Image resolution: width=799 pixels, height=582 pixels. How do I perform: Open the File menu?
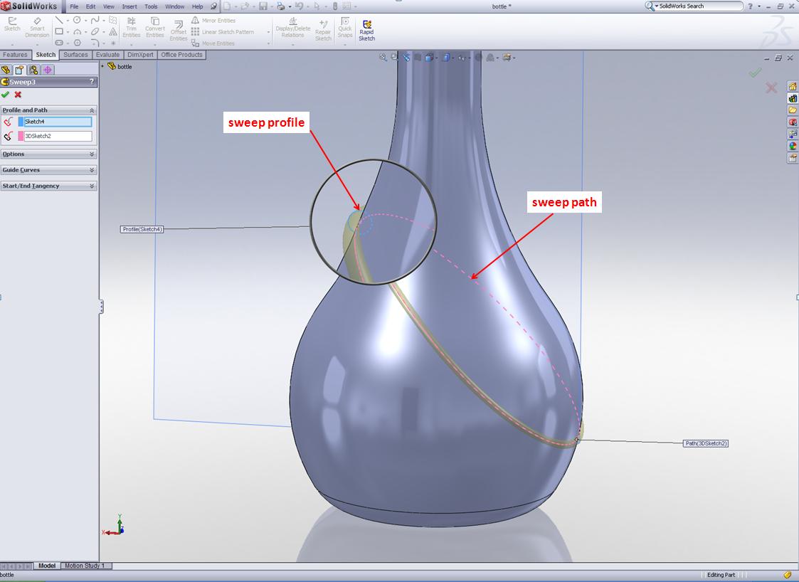pos(74,6)
